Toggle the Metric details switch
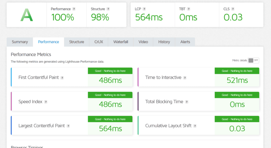271x148 pixels. click(253, 60)
